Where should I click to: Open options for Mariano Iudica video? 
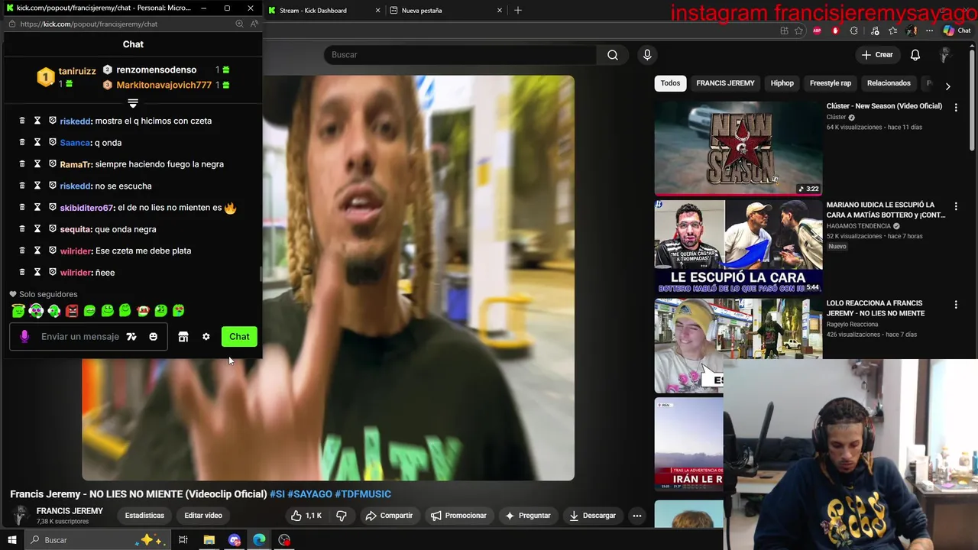(956, 206)
